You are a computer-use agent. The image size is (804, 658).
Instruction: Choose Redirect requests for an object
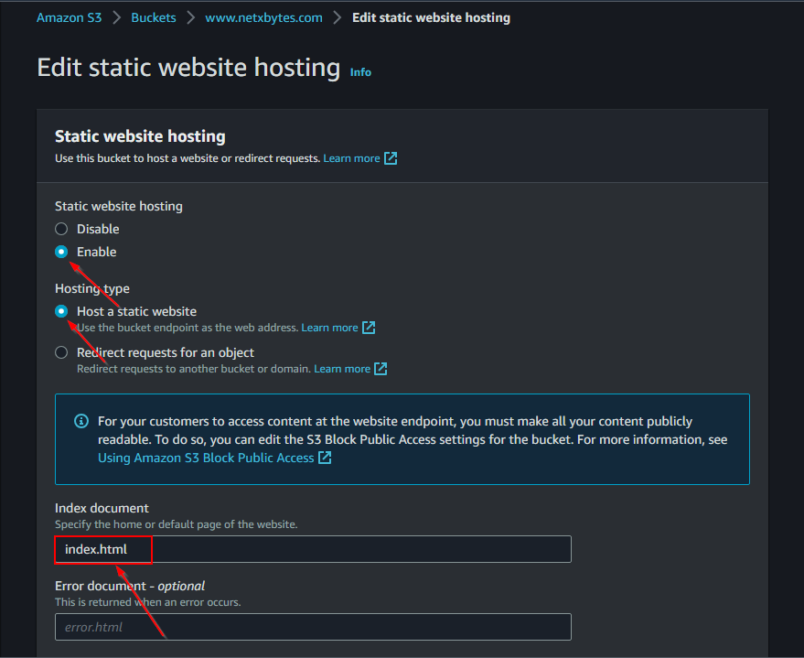coord(61,352)
